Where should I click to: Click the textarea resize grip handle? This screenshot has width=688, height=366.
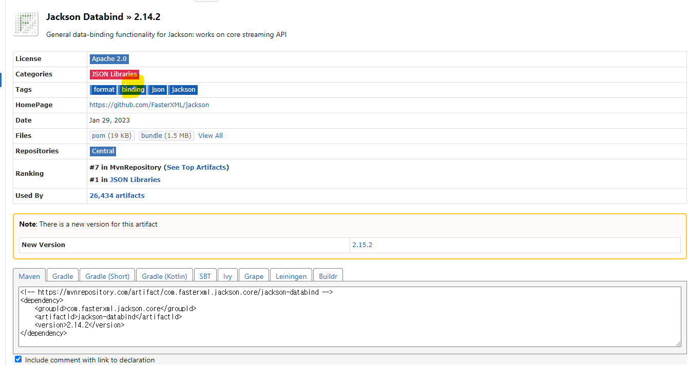tap(678, 344)
